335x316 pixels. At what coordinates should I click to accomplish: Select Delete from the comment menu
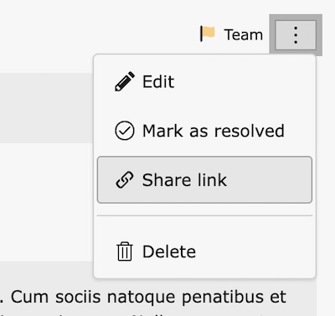204,251
